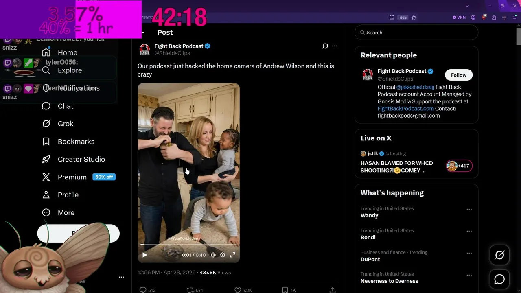Open account menu dots in the lower sidebar
Image resolution: width=521 pixels, height=293 pixels.
(x=121, y=277)
